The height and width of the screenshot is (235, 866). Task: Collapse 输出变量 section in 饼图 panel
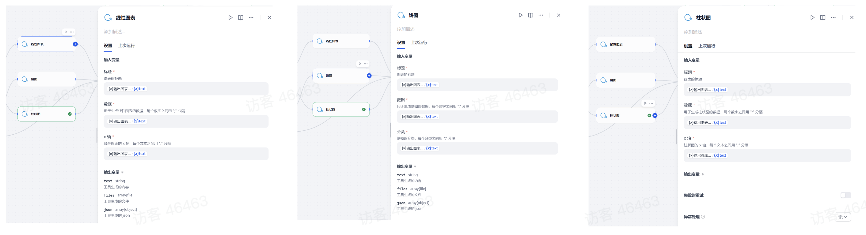coord(407,166)
